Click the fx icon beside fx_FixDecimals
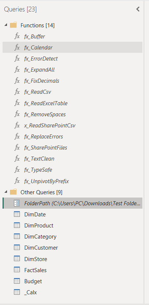149x305 pixels. coord(17,80)
